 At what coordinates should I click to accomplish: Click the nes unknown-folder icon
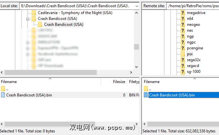[x=183, y=30]
